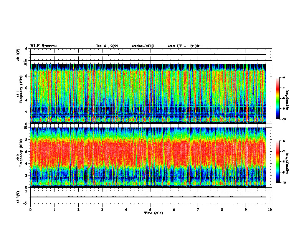The height and width of the screenshot is (235, 304).
Task: Click time axis tick label "0"
Action: point(30,210)
